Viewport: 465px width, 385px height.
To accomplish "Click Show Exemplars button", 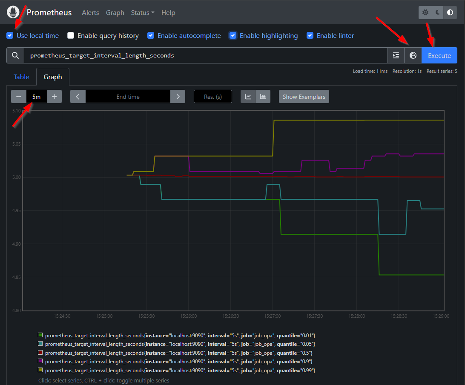I will click(304, 96).
